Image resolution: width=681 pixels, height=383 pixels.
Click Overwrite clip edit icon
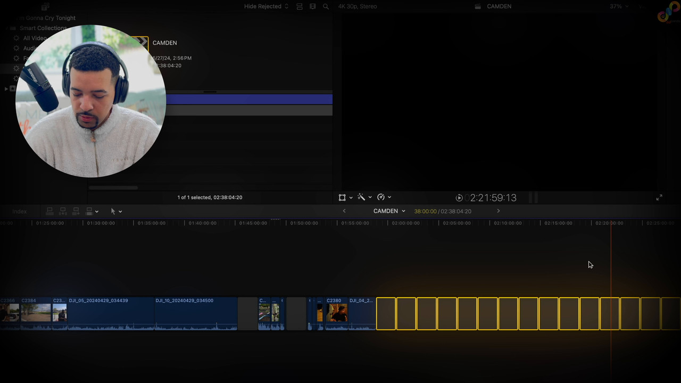pyautogui.click(x=89, y=211)
